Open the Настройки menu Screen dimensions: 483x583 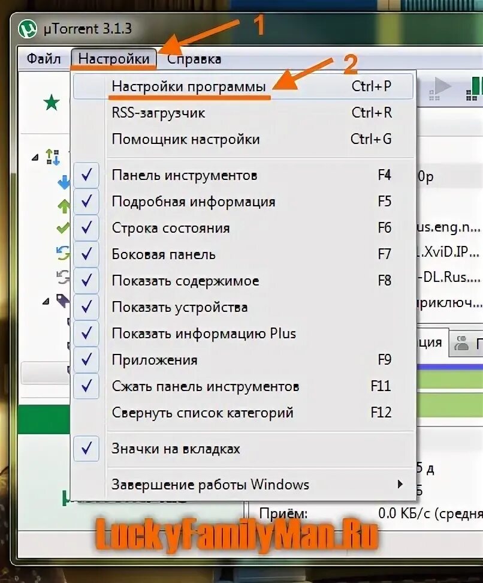pyautogui.click(x=114, y=59)
